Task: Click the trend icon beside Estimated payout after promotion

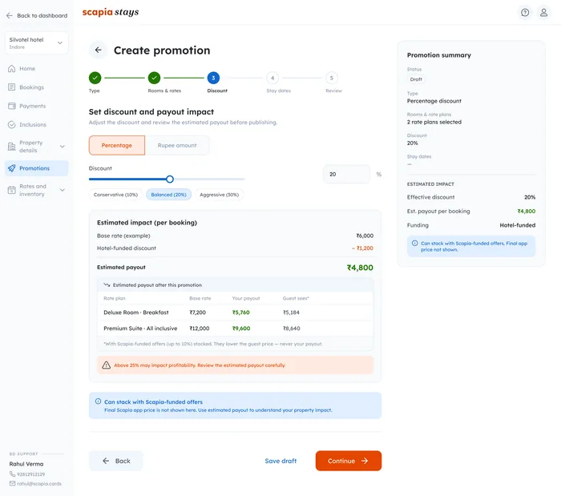Action: [107, 285]
